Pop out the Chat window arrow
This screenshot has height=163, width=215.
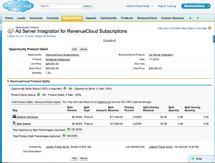pos(212,159)
